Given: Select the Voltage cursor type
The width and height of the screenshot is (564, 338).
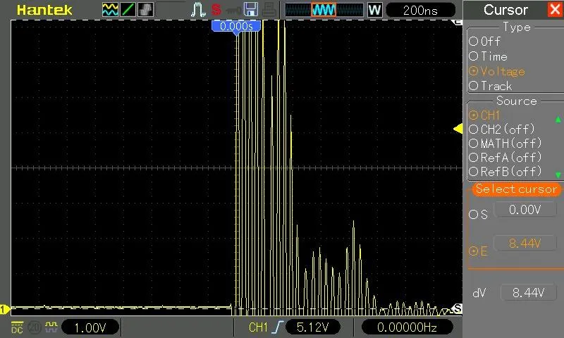Looking at the screenshot, I should pyautogui.click(x=497, y=72).
